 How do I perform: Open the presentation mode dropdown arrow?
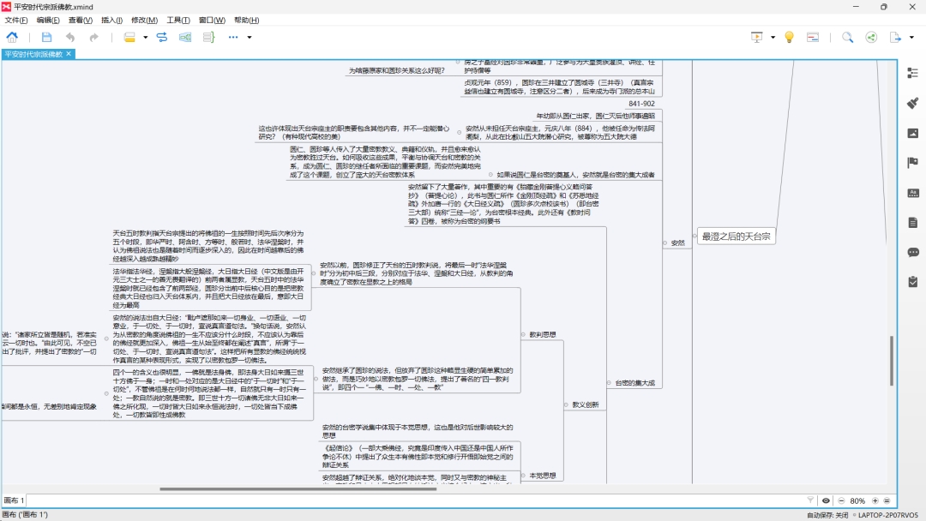coord(773,37)
